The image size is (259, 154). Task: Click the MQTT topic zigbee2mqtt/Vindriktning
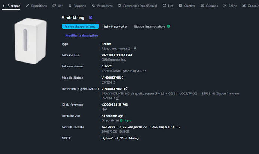click(x=120, y=138)
